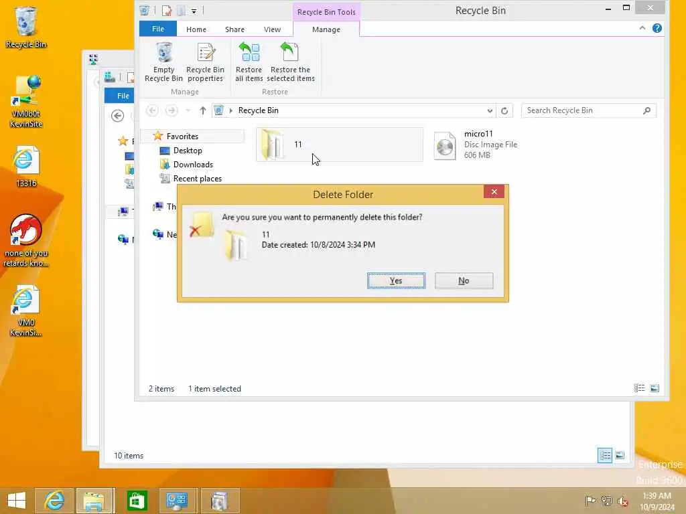Viewport: 686px width, 514px height.
Task: Click Restore the selected items icon
Action: pyautogui.click(x=291, y=62)
